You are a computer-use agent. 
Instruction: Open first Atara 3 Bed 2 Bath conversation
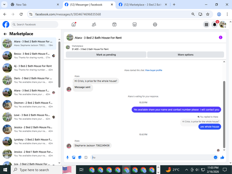pos(29,44)
